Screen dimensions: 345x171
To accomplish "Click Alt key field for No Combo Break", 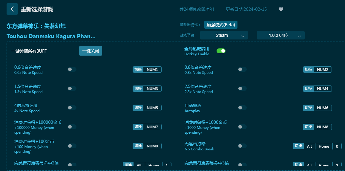I will [x=309, y=146].
